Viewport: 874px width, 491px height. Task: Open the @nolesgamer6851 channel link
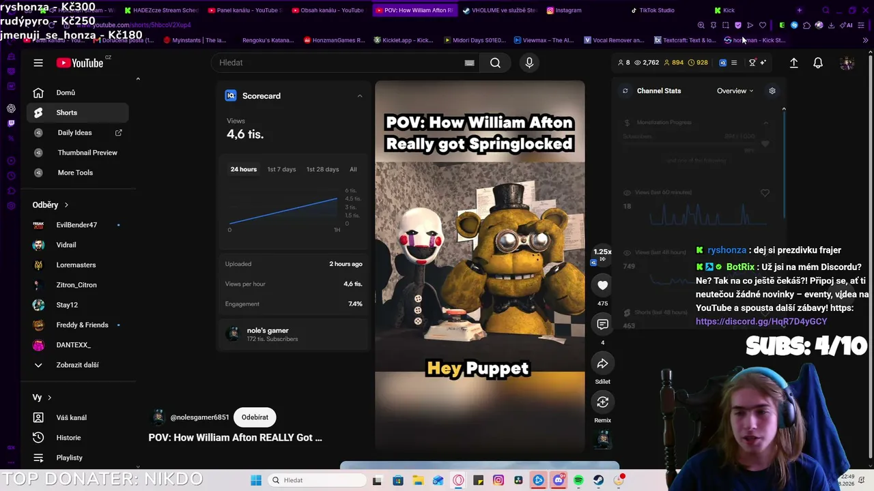coord(199,417)
